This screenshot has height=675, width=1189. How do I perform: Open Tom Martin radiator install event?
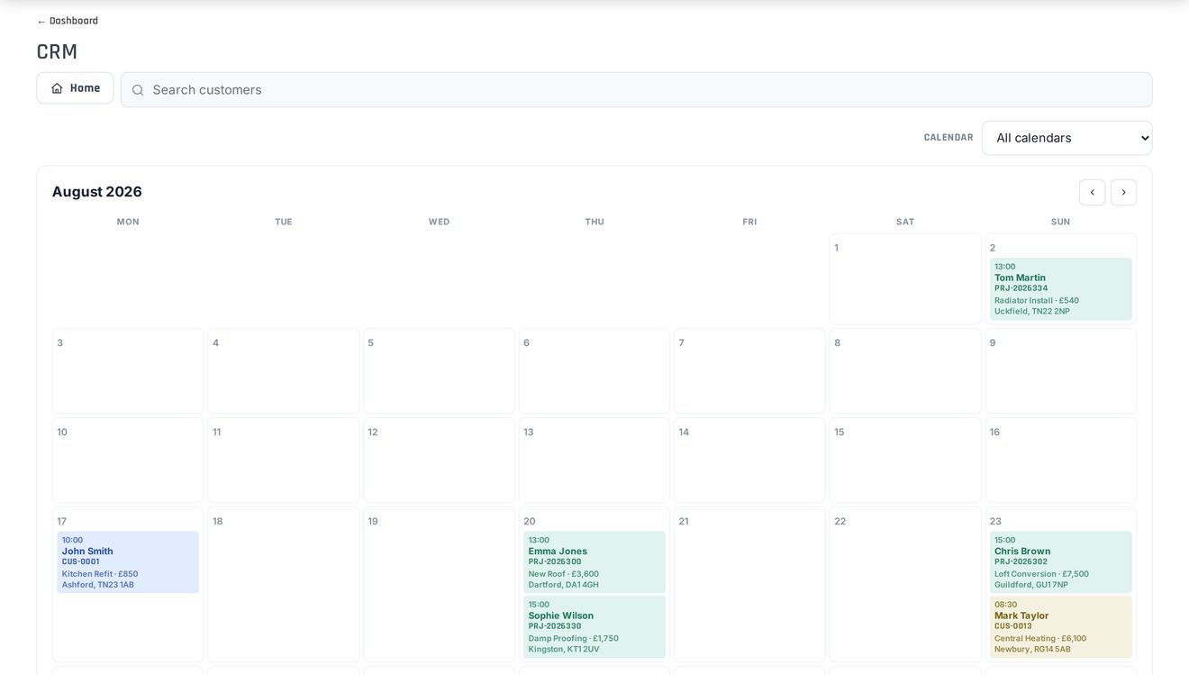1060,289
